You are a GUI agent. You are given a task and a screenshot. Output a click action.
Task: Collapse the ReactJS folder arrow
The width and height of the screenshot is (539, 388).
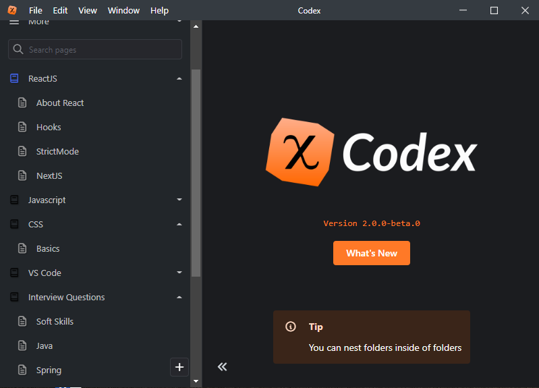coord(179,79)
